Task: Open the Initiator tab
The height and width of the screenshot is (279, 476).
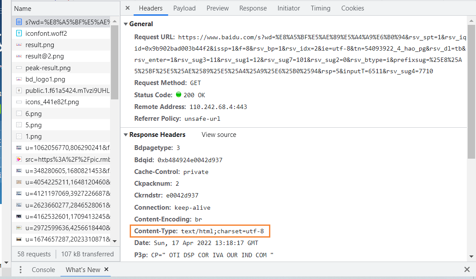Action: [x=288, y=8]
